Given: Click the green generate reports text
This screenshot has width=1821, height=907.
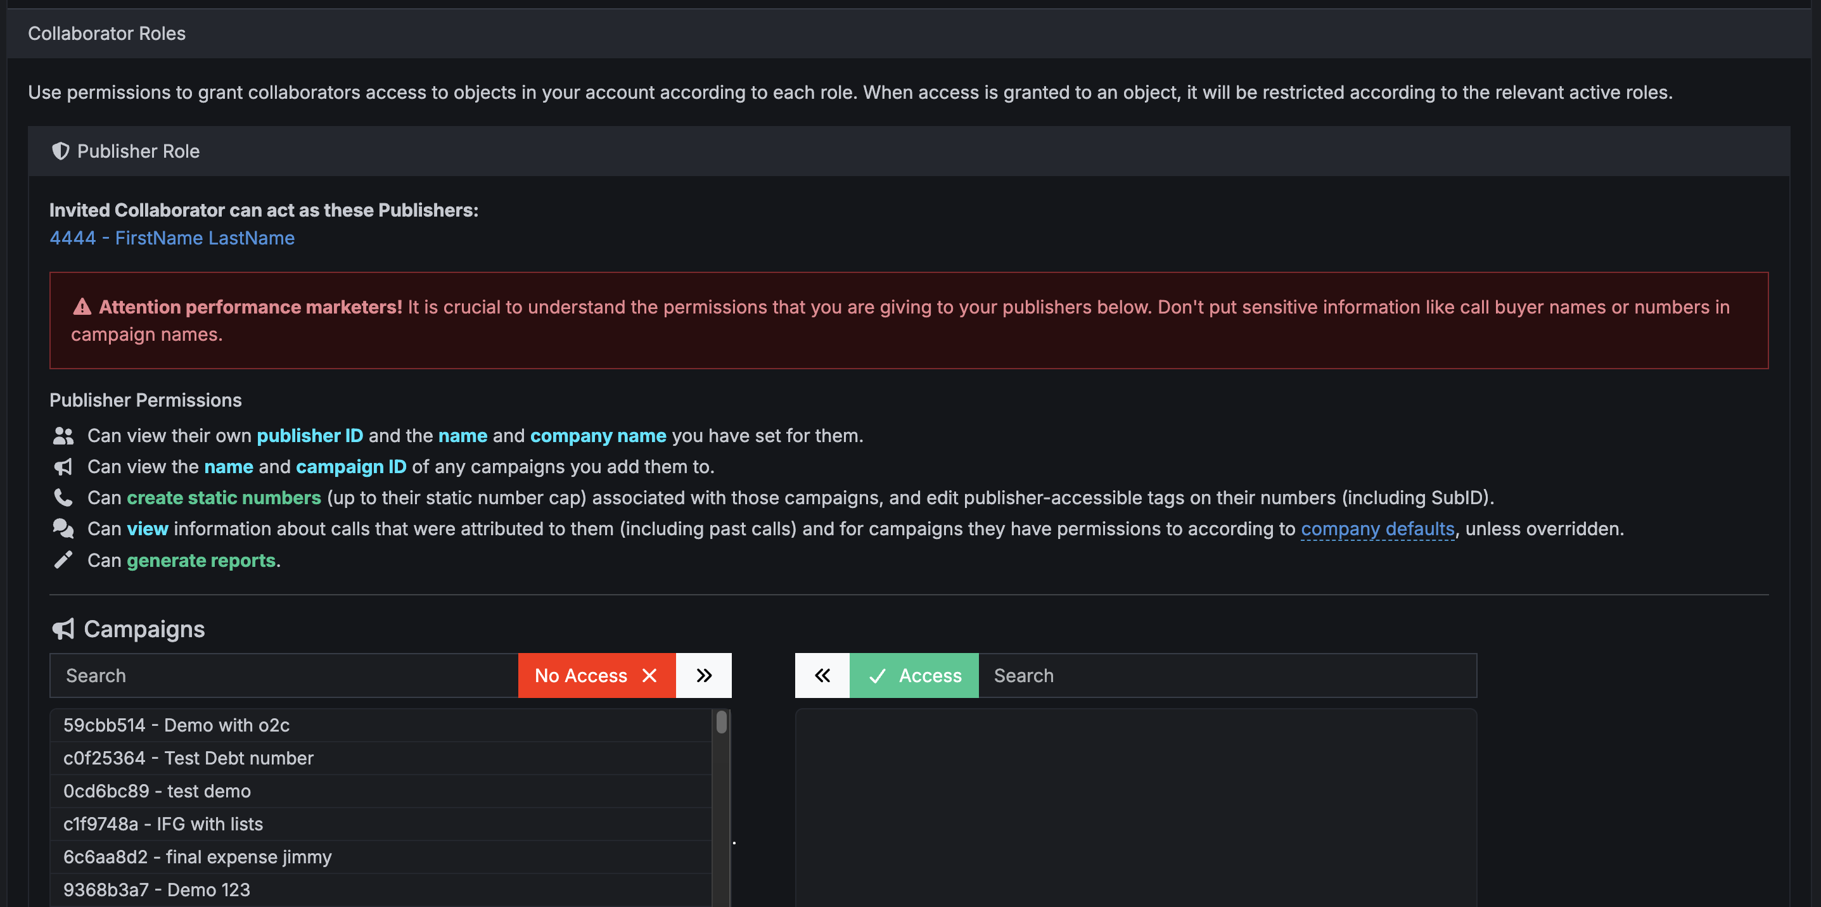Looking at the screenshot, I should [201, 560].
